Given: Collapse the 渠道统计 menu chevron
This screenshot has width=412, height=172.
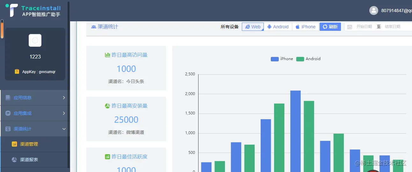Looking at the screenshot, I should pyautogui.click(x=64, y=129).
